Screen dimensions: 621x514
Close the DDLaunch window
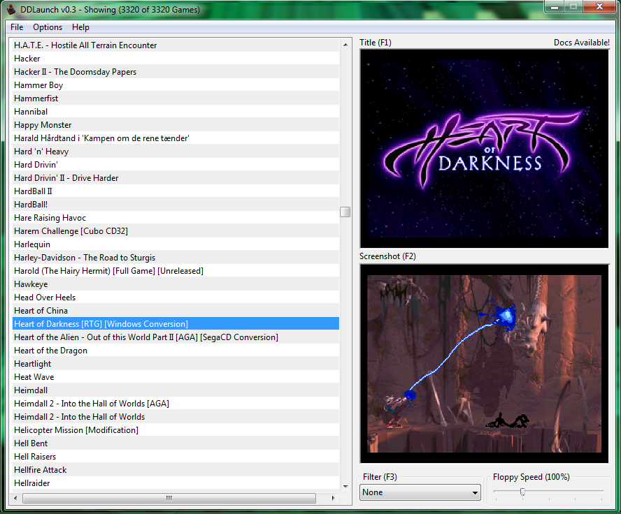pos(599,7)
